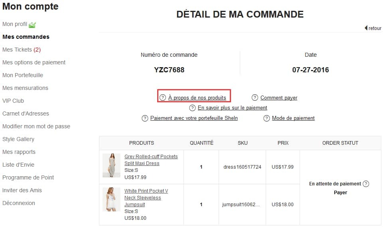Click question icon beside À propos de nos produits
Viewport: 383px width, 227px height.
(163, 98)
